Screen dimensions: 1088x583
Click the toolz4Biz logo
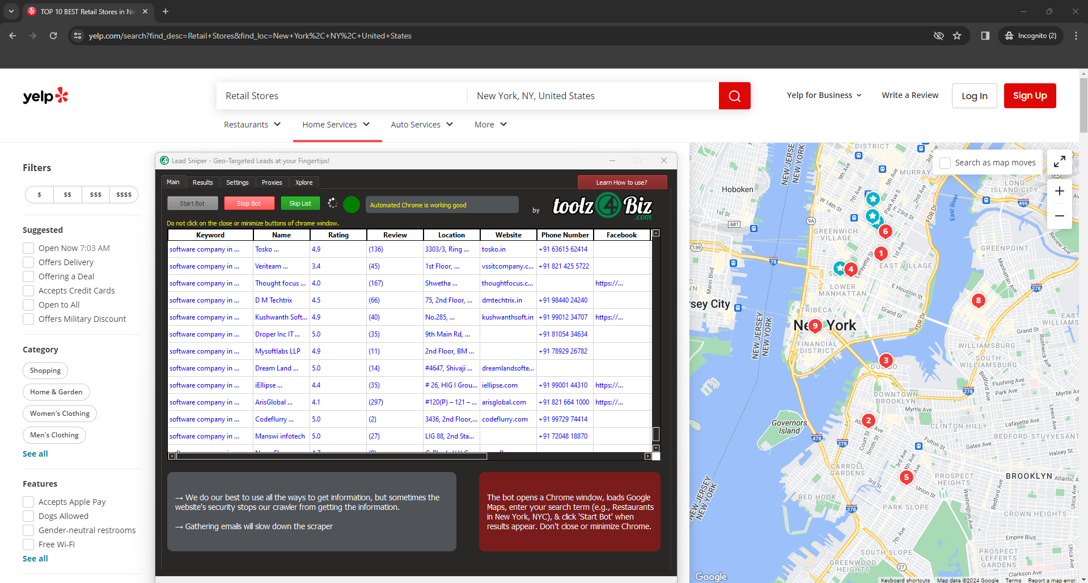click(x=602, y=206)
